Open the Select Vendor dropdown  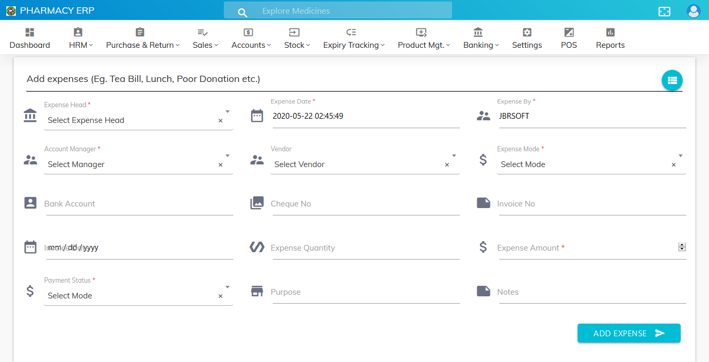pos(454,156)
